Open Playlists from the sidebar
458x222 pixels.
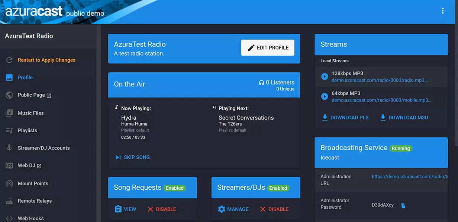click(x=28, y=130)
